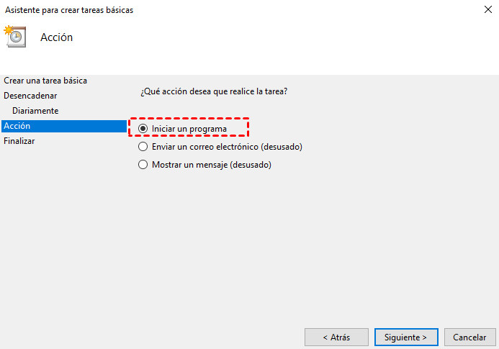Open the 'Desencadenar' step in sidebar
499x349 pixels.
pyautogui.click(x=30, y=96)
